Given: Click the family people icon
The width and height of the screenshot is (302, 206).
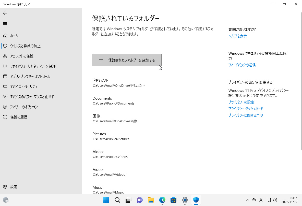Looking at the screenshot, I should pyautogui.click(x=5, y=107).
